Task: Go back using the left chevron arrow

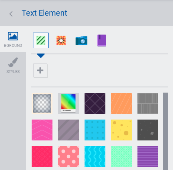Action: pos(11,14)
